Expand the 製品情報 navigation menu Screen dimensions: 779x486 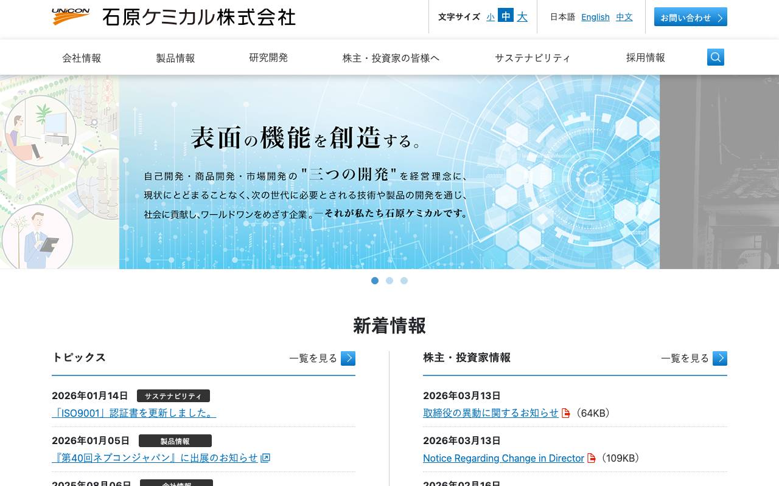[x=175, y=58]
